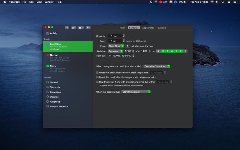Open the Notification Center icon
240x150 pixels.
tap(235, 2)
